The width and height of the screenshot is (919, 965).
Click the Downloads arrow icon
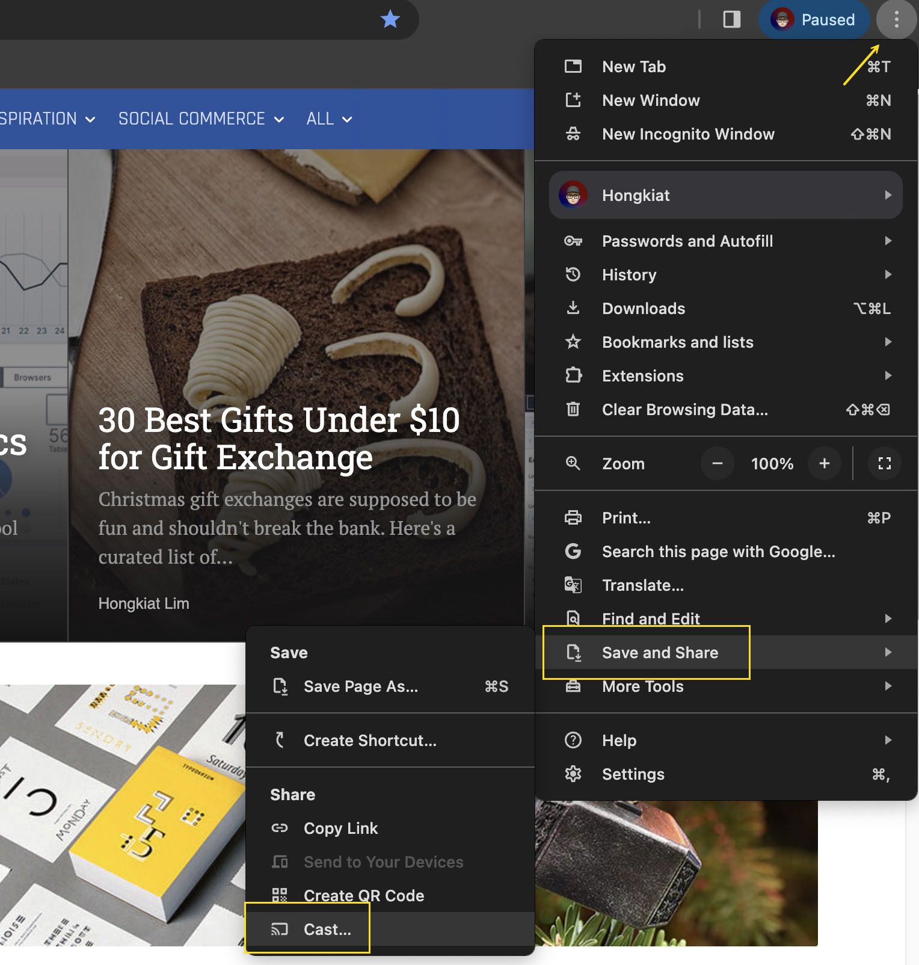tap(573, 308)
